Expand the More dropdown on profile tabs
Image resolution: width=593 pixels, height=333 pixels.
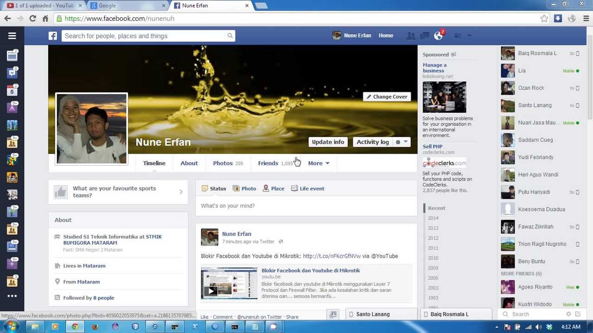pos(319,163)
